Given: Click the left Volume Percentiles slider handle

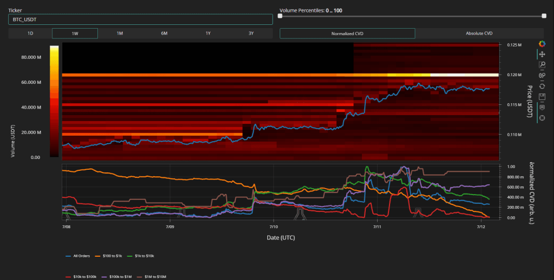Looking at the screenshot, I should (x=280, y=16).
